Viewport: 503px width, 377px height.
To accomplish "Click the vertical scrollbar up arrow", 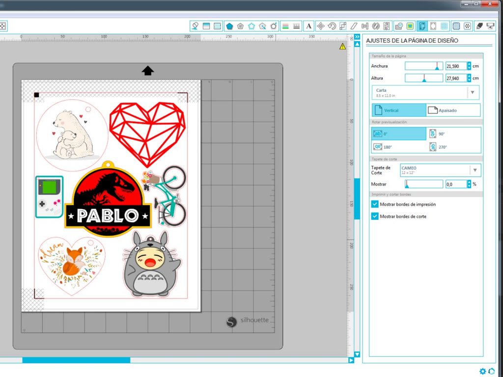I will [x=357, y=44].
